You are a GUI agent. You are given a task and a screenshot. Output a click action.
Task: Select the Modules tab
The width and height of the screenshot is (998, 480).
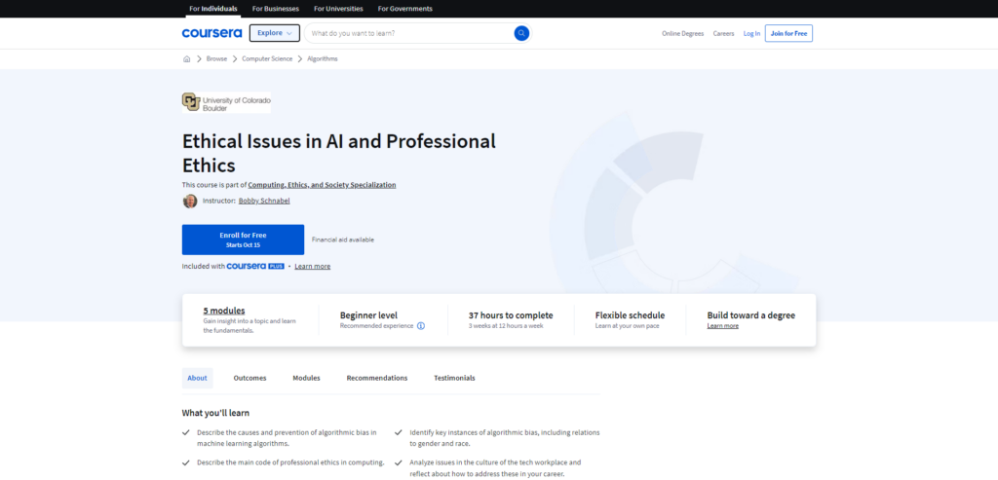(x=306, y=379)
